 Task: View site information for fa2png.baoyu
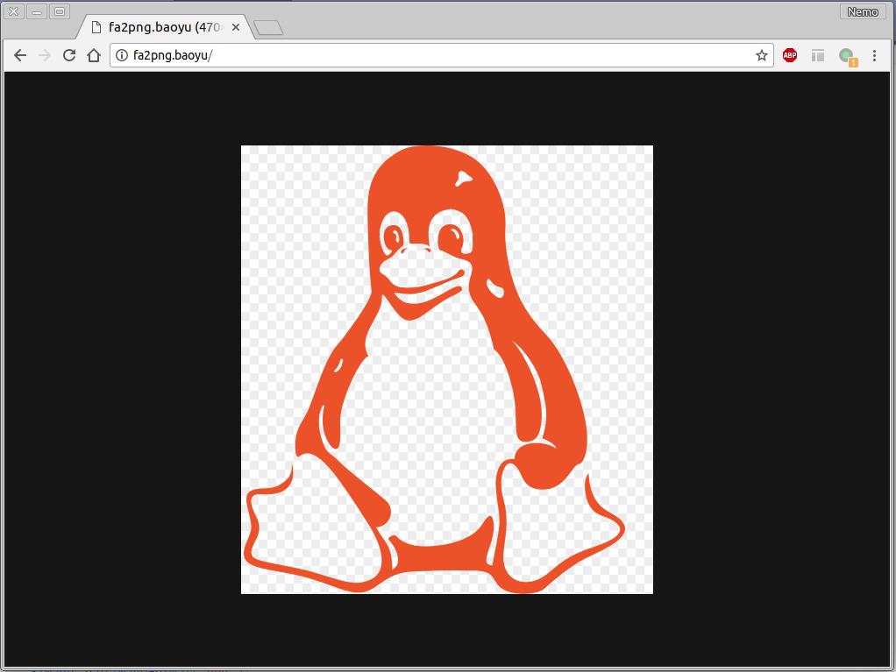coord(122,55)
